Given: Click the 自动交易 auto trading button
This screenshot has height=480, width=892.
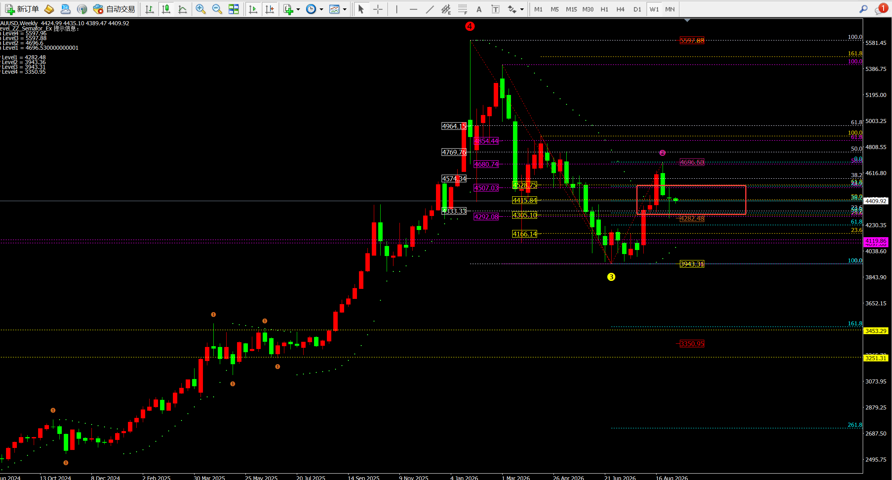Looking at the screenshot, I should [114, 9].
